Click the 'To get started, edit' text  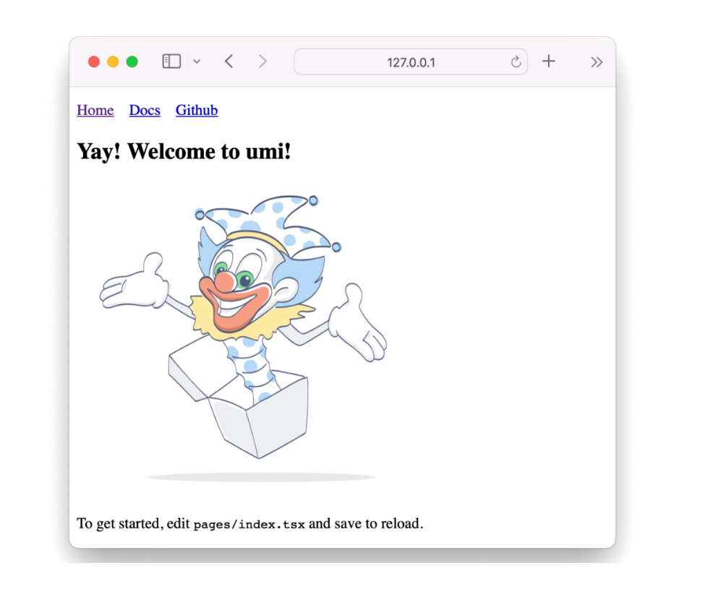(x=133, y=524)
